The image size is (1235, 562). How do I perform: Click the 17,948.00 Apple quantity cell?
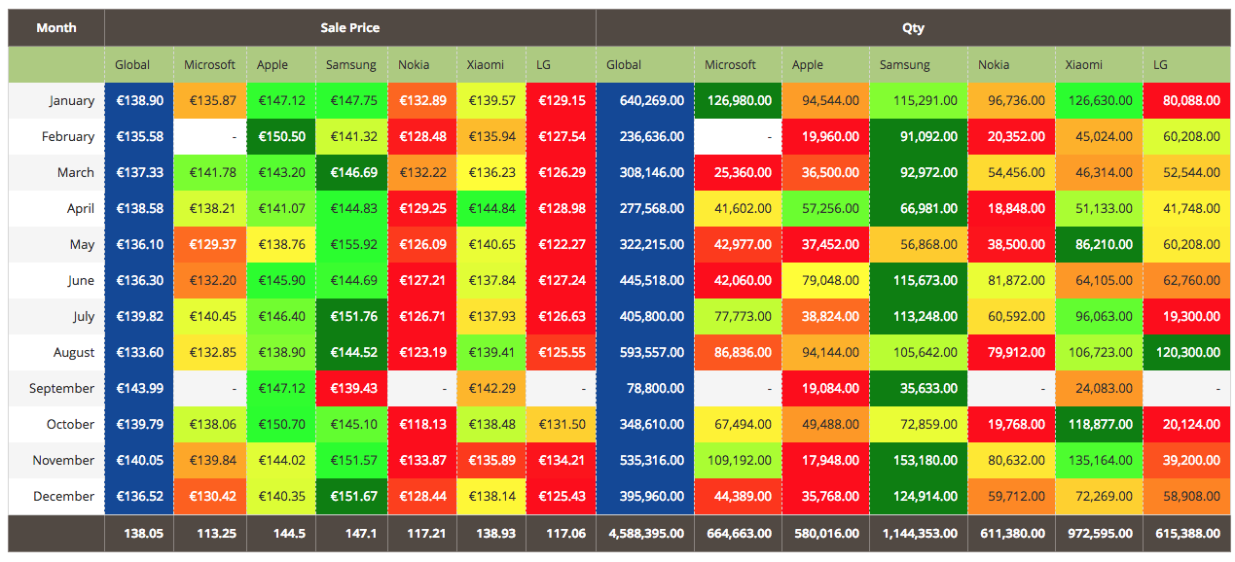(x=825, y=461)
